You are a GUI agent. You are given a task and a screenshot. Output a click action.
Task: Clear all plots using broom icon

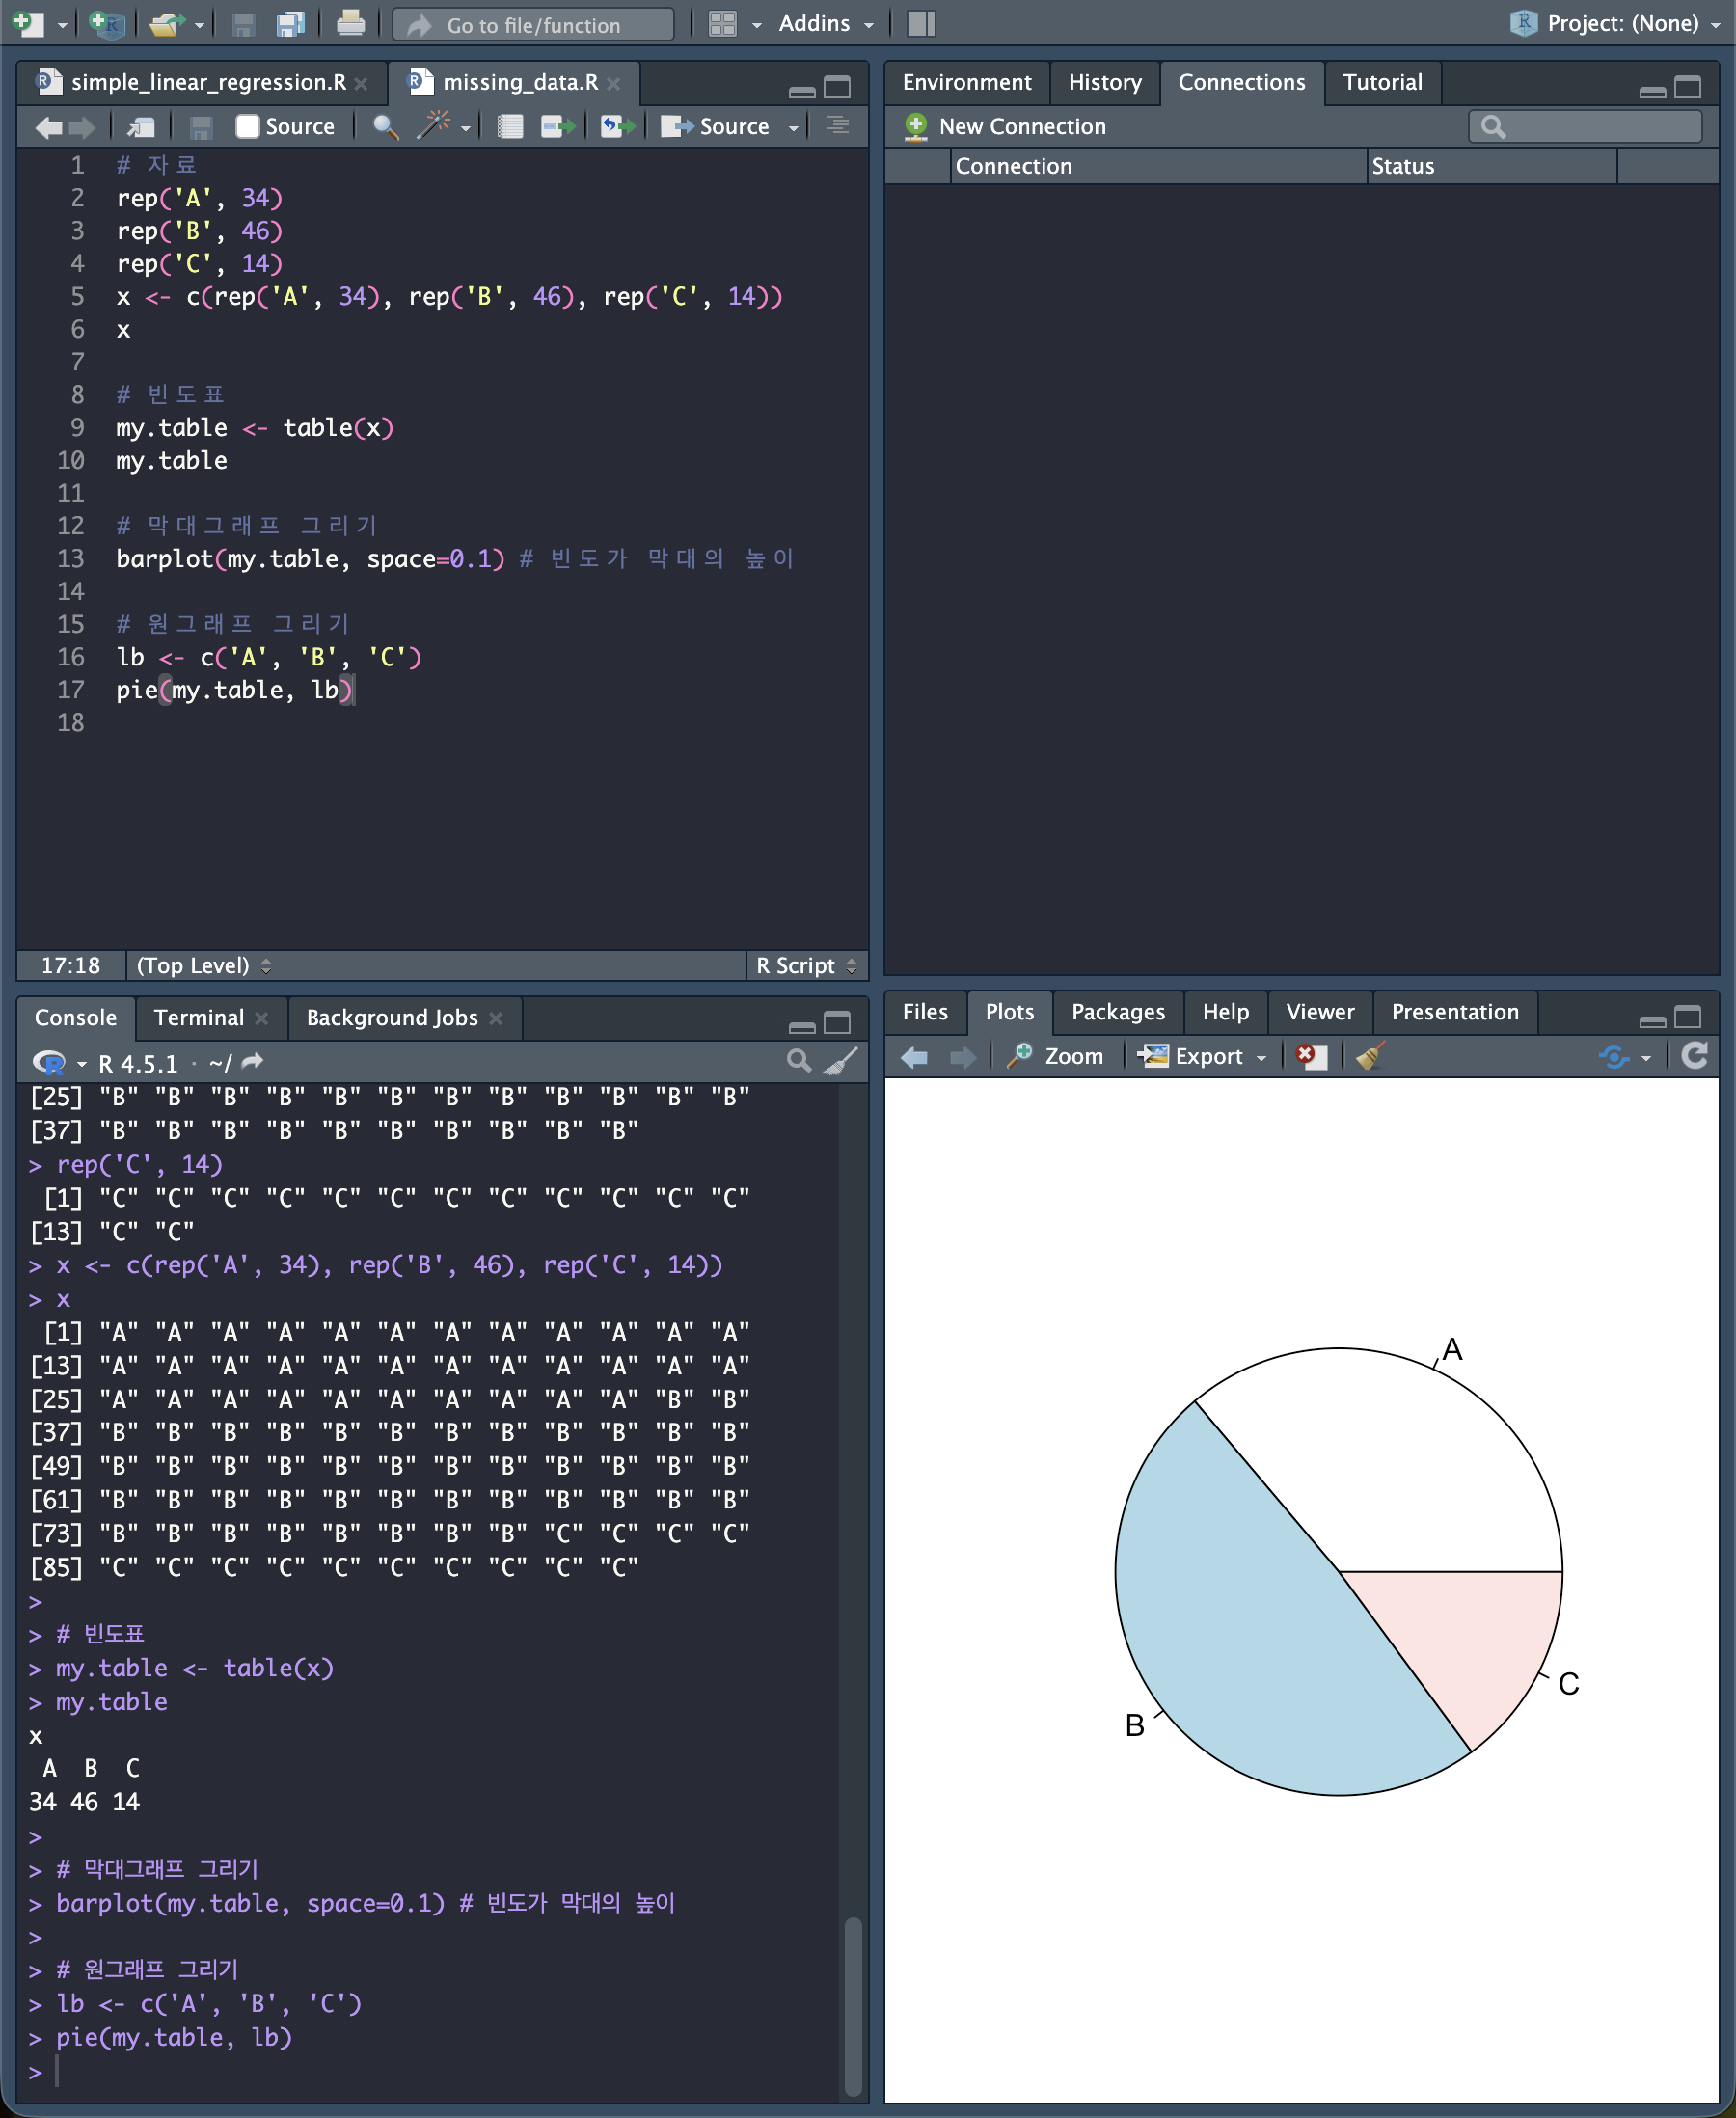click(1369, 1056)
